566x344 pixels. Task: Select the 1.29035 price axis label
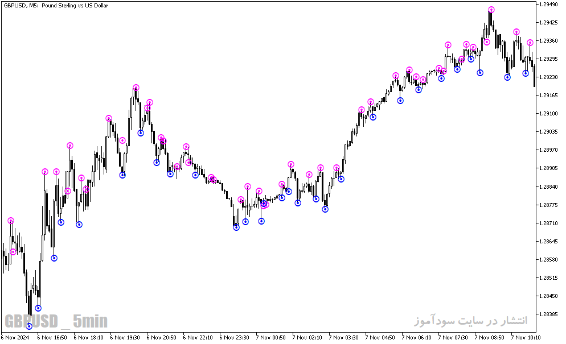tap(548, 131)
